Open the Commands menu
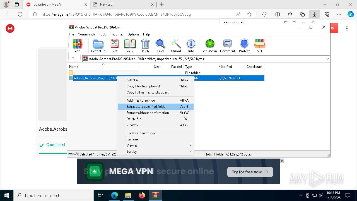357x201 pixels. click(x=86, y=34)
